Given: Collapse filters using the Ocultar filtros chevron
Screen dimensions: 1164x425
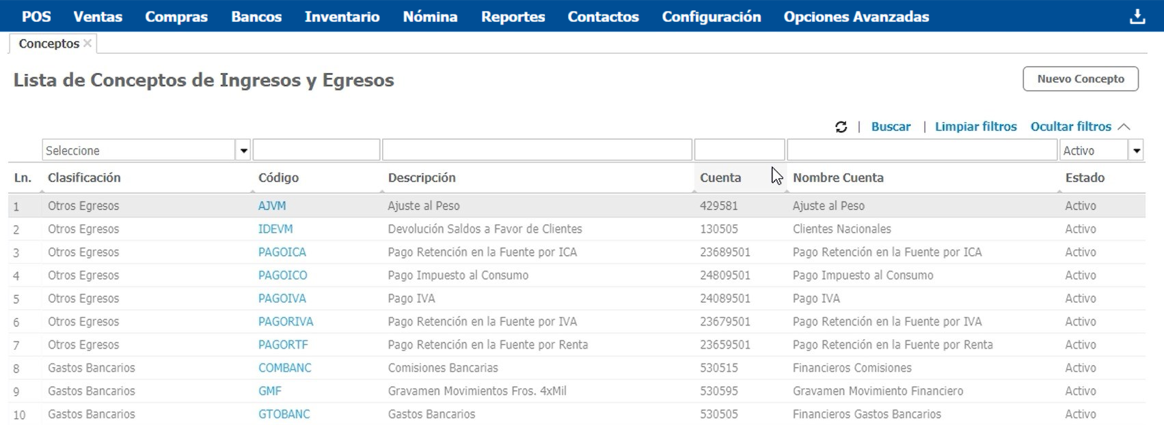Looking at the screenshot, I should [x=1124, y=127].
